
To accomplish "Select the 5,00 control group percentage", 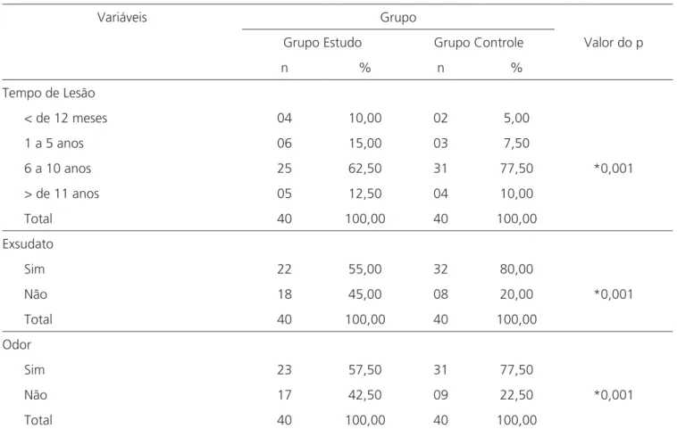I will [x=516, y=118].
